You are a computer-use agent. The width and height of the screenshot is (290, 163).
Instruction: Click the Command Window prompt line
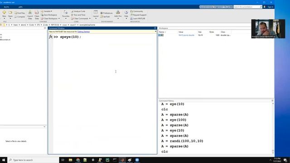coord(105,37)
